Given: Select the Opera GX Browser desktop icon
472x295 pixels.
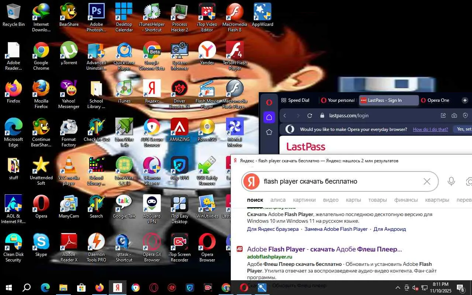Looking at the screenshot, I should tap(152, 248).
